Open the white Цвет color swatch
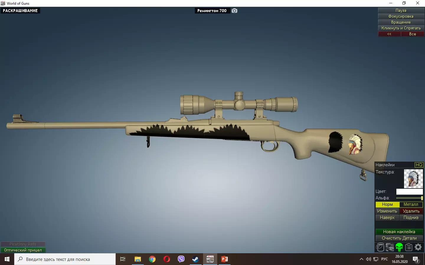425x265 pixels. [x=410, y=192]
